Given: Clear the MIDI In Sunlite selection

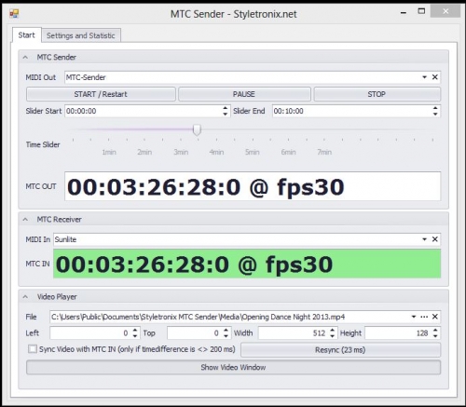Looking at the screenshot, I should pyautogui.click(x=435, y=239).
